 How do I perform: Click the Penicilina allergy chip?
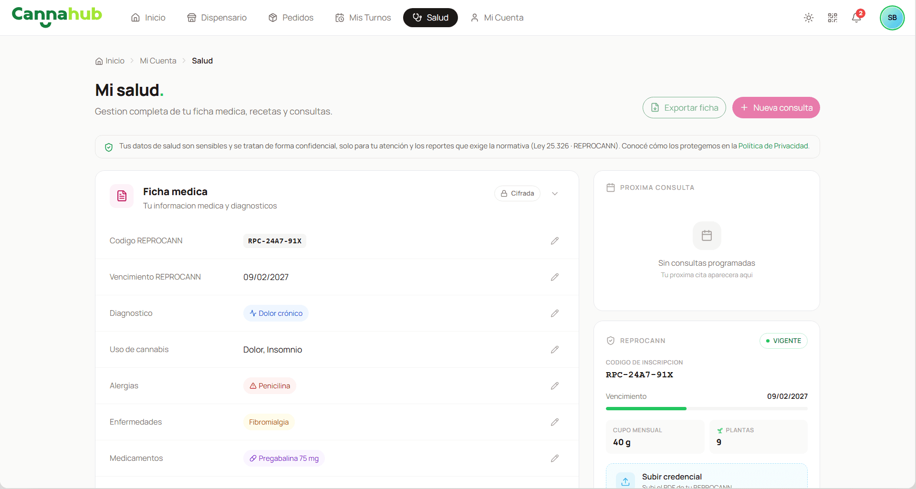point(270,386)
